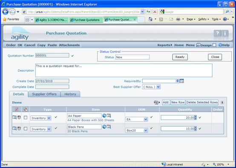Tick the checkbox for Black Pens row
Image resolution: width=236 pixels, height=168 pixels.
pos(26,129)
